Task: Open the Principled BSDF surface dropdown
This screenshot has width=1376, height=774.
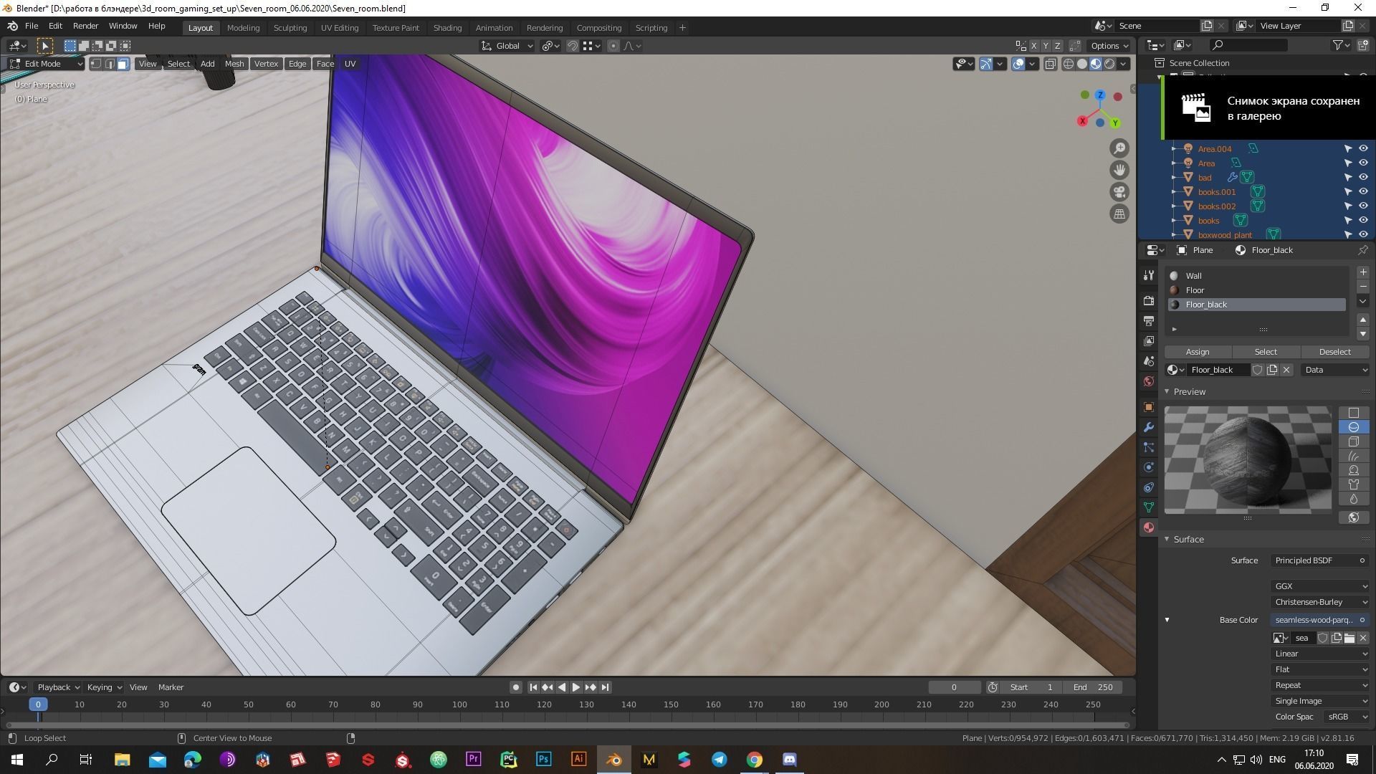Action: coord(1320,560)
